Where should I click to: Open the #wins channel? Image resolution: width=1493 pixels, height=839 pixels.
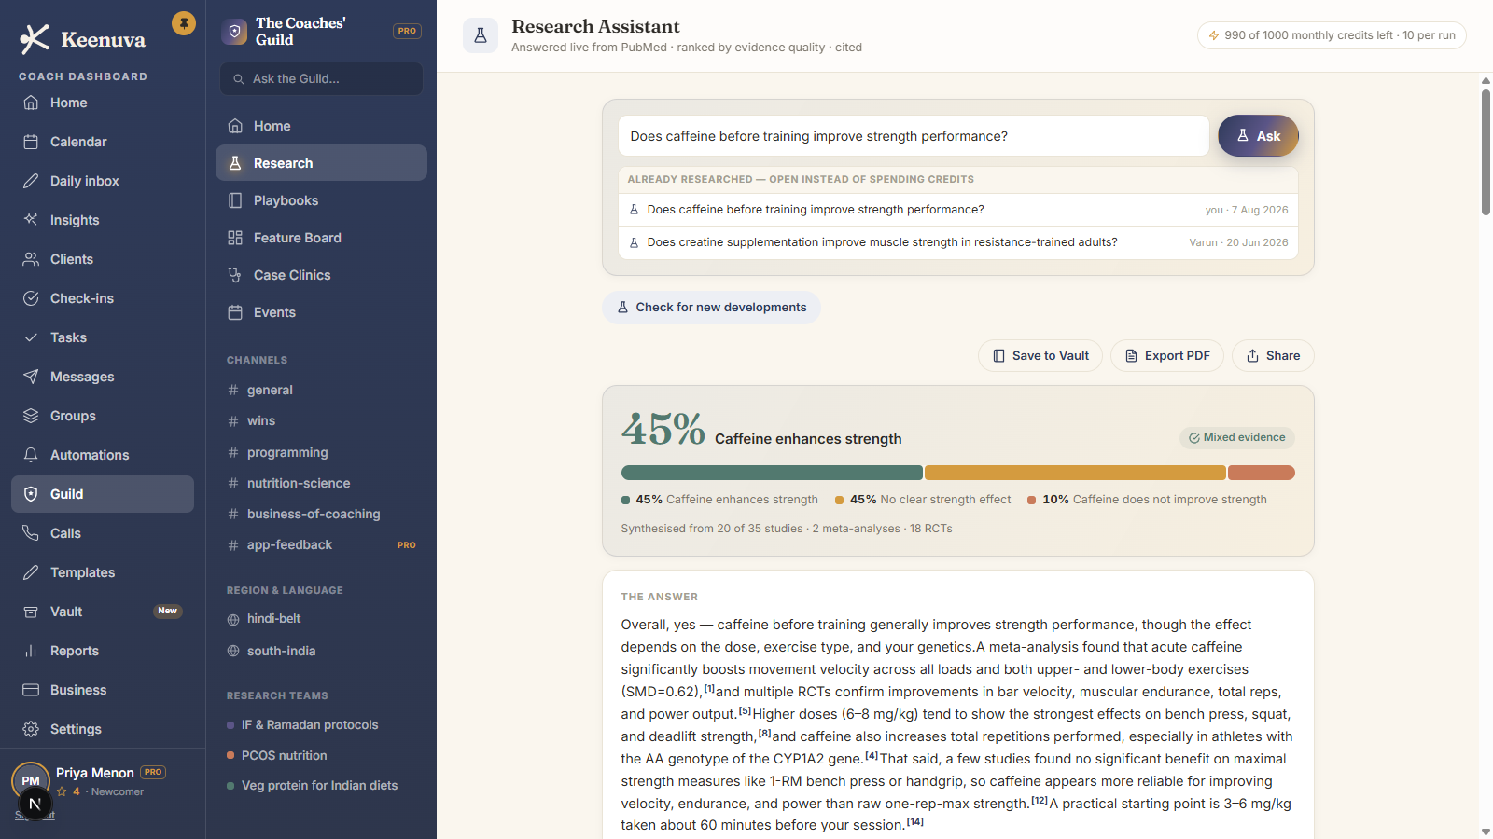pos(321,420)
